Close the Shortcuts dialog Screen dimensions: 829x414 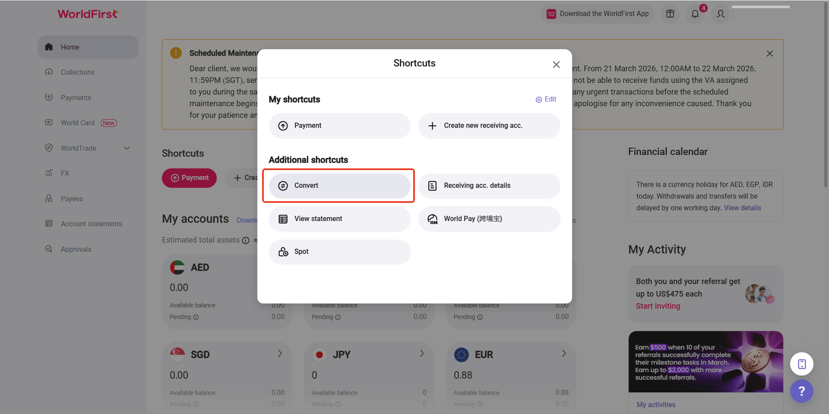tap(556, 64)
